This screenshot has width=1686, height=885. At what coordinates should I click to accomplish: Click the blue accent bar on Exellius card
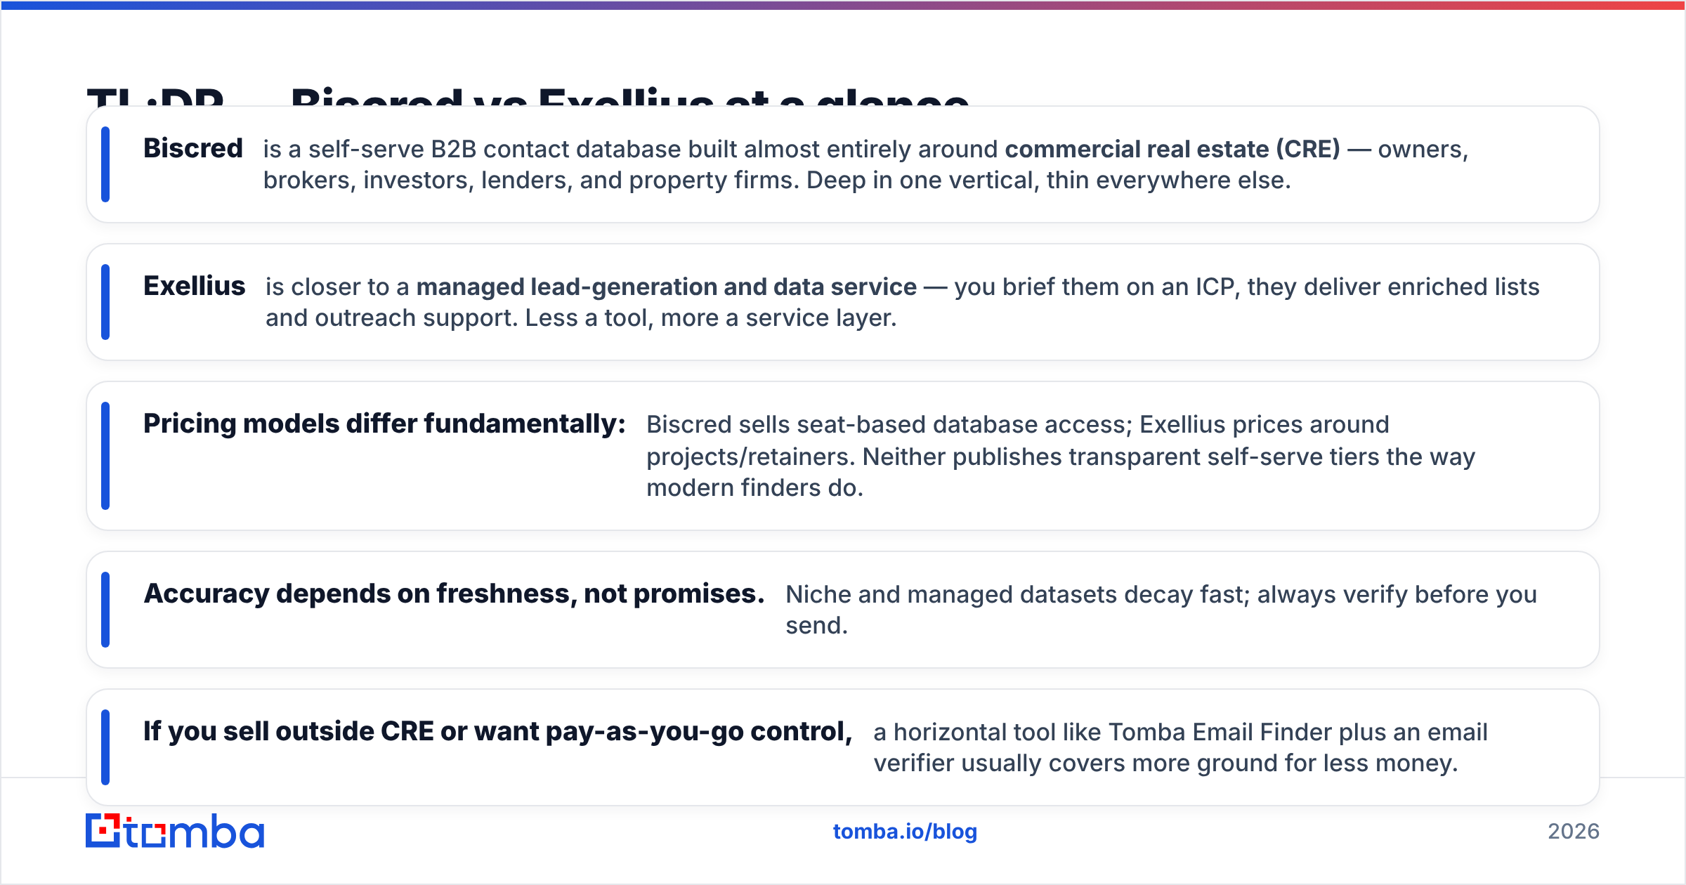coord(105,302)
